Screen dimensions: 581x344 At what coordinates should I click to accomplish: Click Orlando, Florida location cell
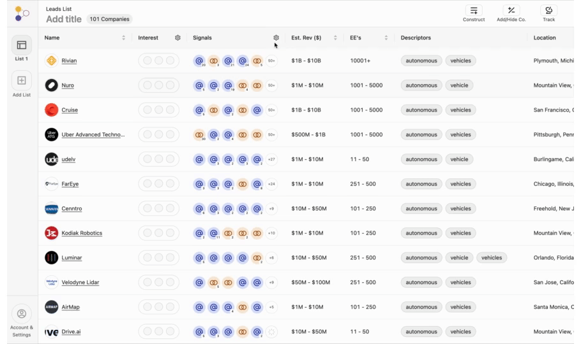pyautogui.click(x=553, y=258)
